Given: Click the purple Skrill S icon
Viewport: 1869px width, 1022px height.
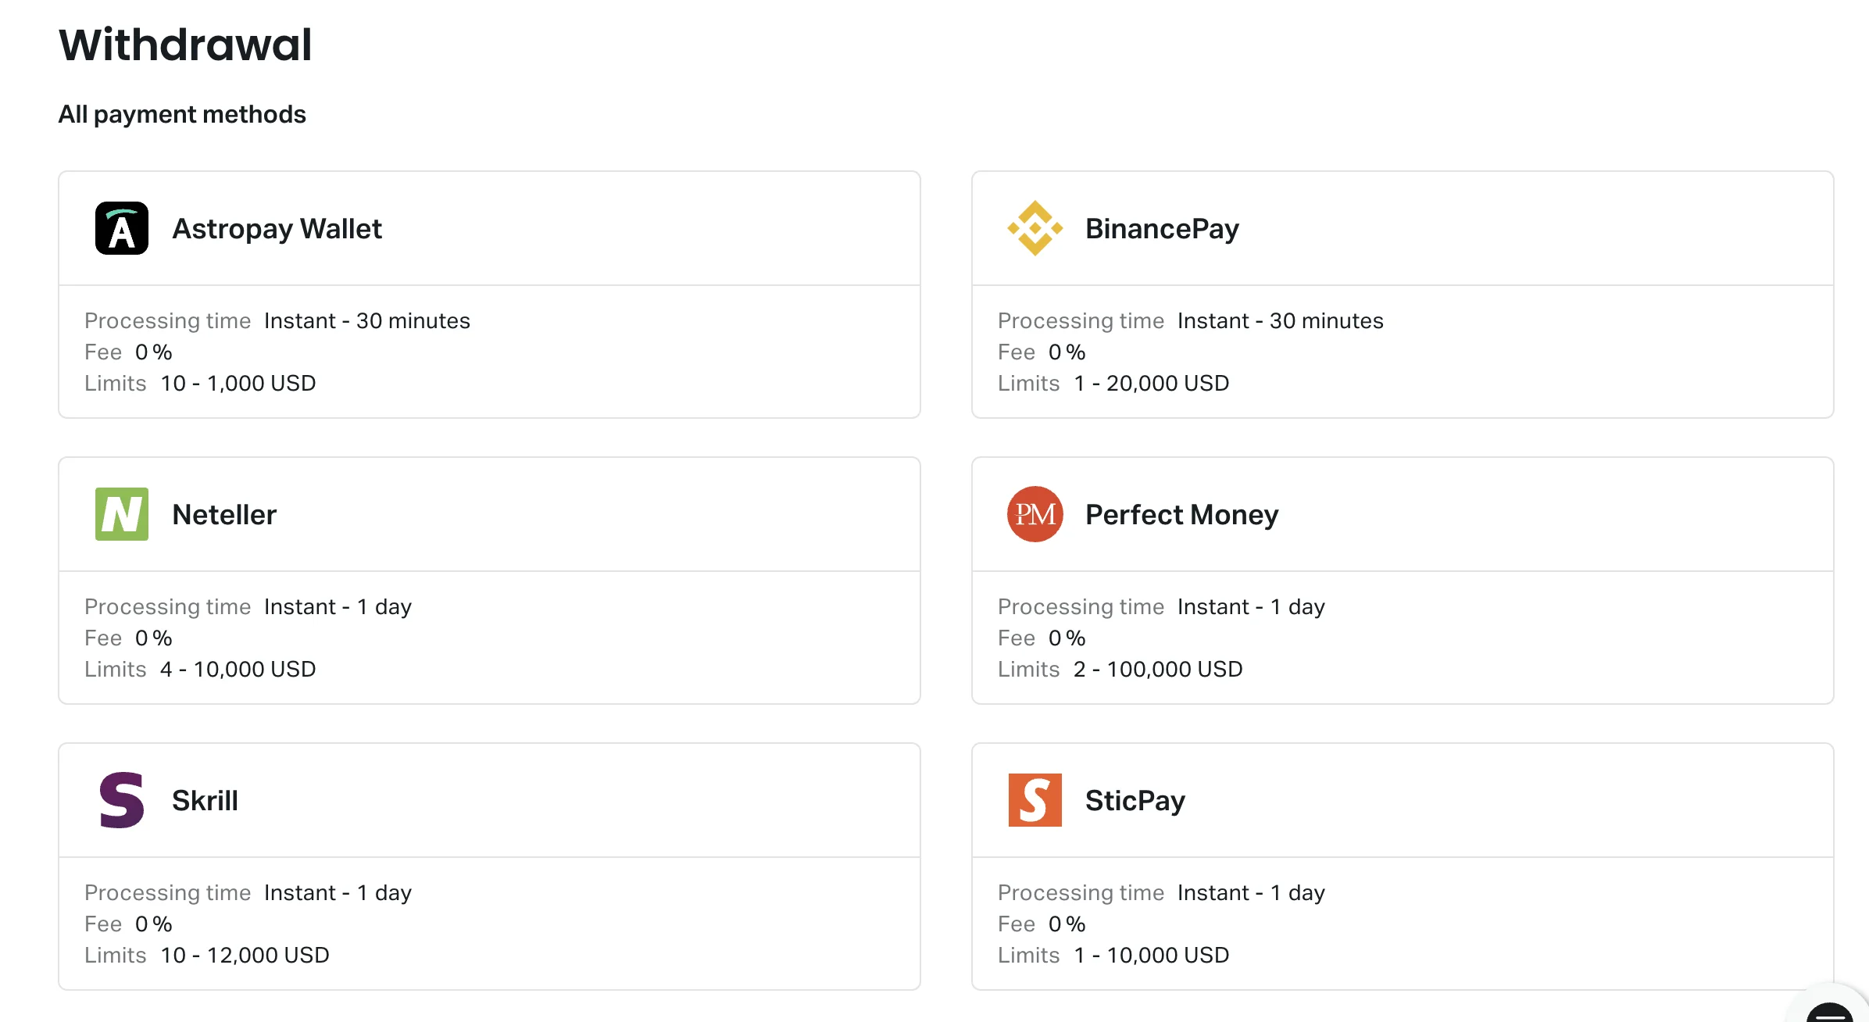Looking at the screenshot, I should [x=121, y=800].
